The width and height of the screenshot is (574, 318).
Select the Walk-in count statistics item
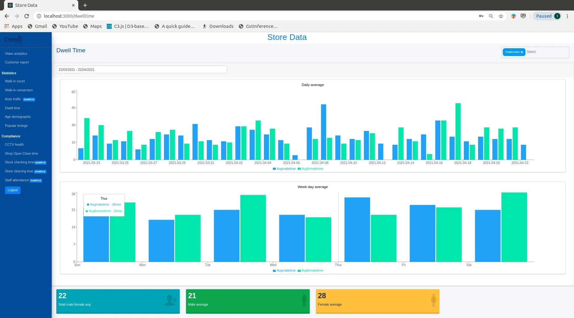coord(15,81)
